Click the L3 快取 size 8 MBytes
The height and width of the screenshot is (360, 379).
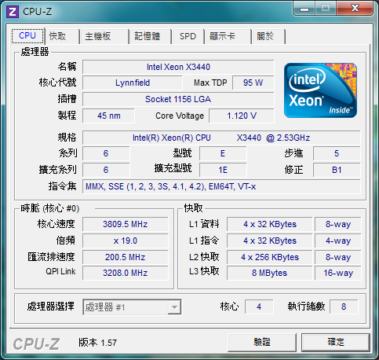[x=270, y=273]
